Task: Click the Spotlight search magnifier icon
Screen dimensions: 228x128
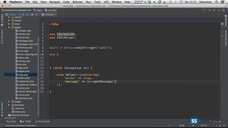Action: tap(217, 2)
